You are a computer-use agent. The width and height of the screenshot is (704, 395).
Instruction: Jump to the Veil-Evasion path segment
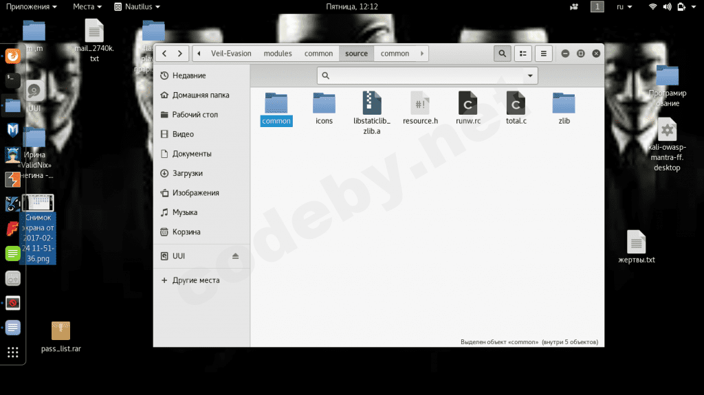231,54
